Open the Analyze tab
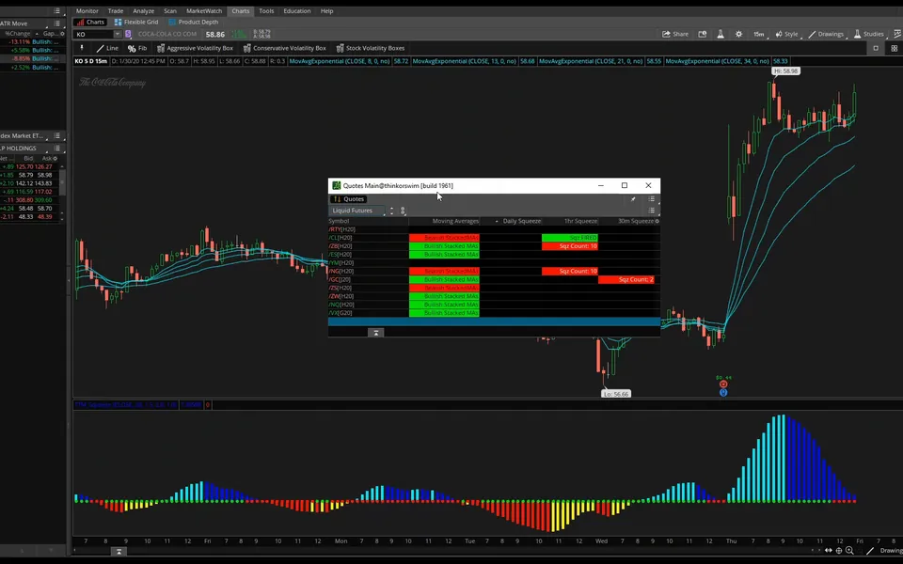Screen dimensions: 903x564 click(x=143, y=11)
